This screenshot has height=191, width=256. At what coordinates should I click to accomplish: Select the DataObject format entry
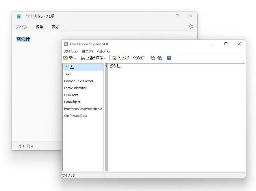pyautogui.click(x=72, y=102)
